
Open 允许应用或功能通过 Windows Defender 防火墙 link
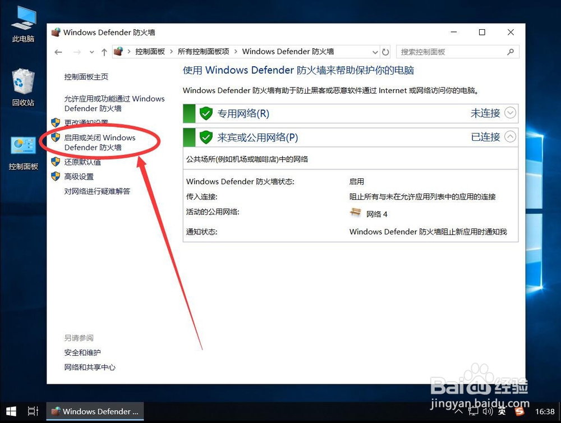point(114,103)
